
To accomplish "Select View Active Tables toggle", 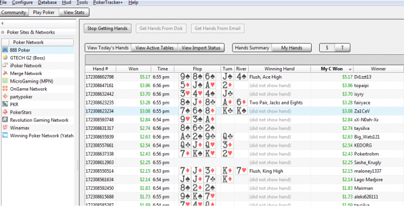I will pyautogui.click(x=155, y=48).
